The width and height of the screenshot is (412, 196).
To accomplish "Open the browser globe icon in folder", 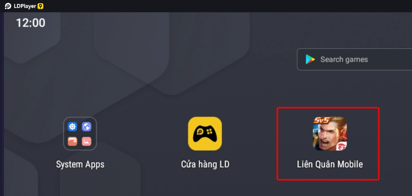I will (x=87, y=127).
